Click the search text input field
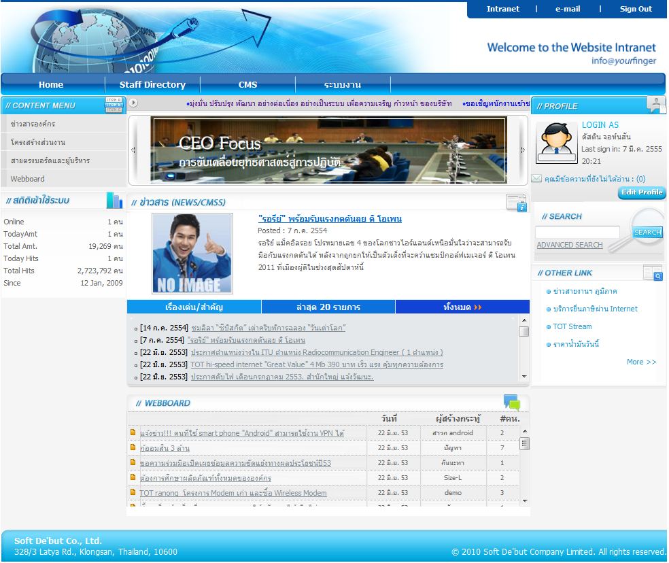The height and width of the screenshot is (563, 669). (577, 232)
